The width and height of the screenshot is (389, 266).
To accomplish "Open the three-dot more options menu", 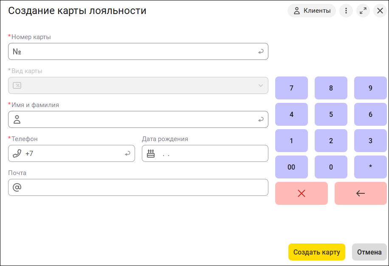I will click(346, 11).
